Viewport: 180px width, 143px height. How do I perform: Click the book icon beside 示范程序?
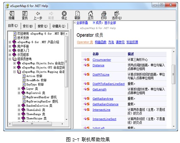coord(14,55)
